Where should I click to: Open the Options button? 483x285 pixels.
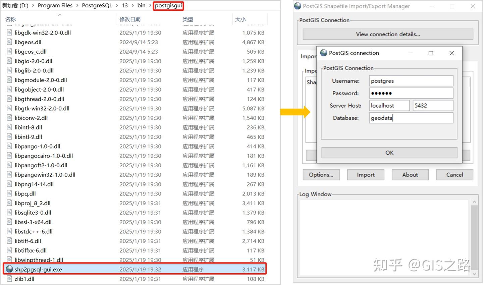click(x=321, y=175)
